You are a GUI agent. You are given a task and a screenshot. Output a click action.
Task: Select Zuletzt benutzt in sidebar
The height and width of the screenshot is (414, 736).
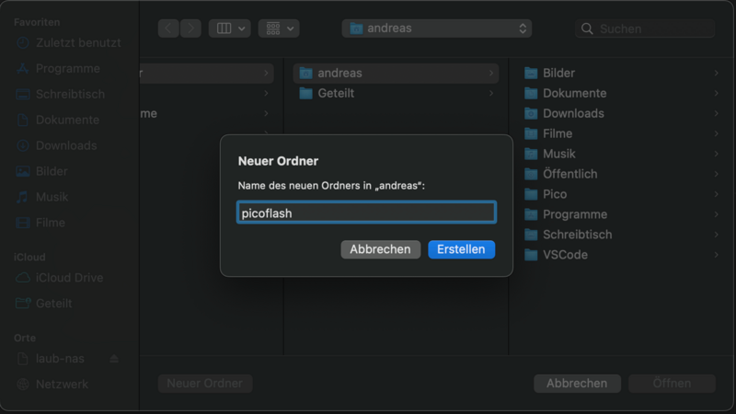coord(77,42)
